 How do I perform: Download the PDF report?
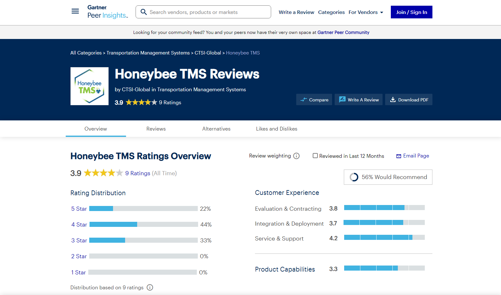coord(409,99)
